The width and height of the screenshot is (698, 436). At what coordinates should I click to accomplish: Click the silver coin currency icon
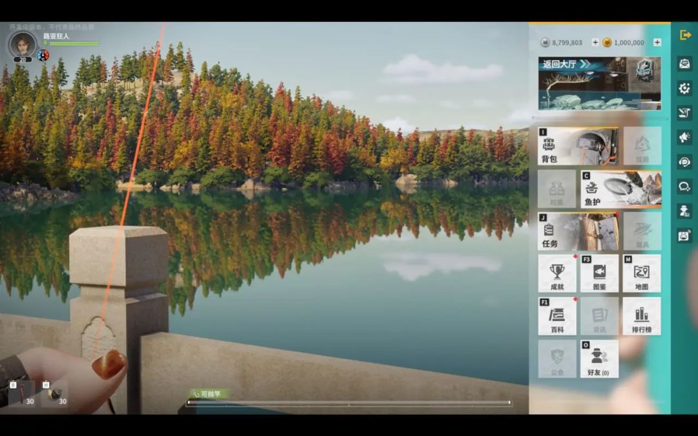(545, 42)
